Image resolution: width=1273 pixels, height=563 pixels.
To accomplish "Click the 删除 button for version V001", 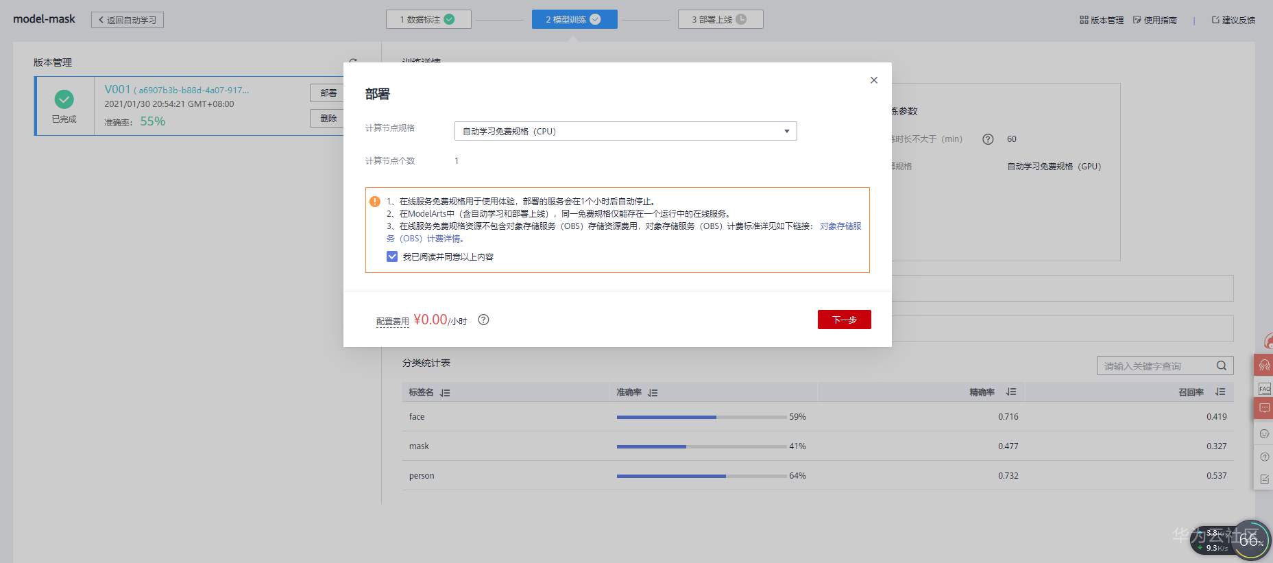I will pyautogui.click(x=328, y=118).
